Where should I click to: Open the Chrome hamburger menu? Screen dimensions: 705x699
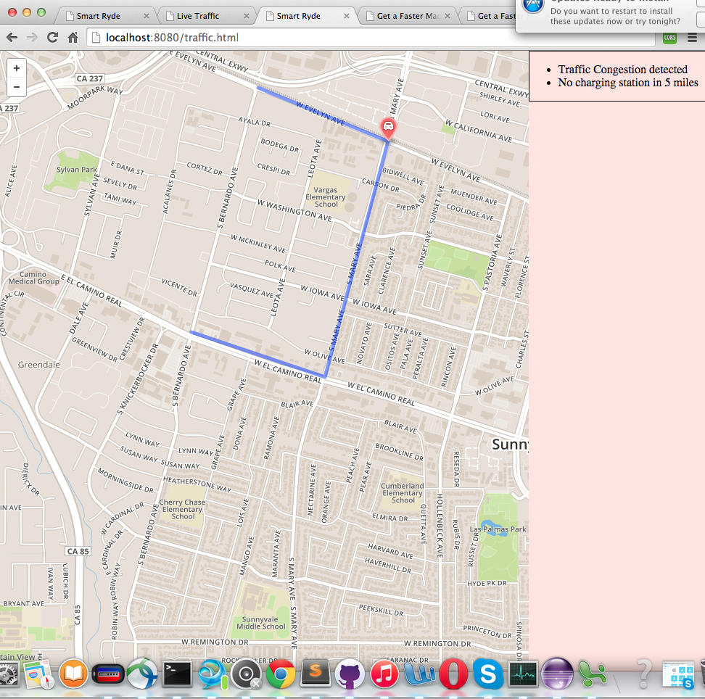(x=693, y=38)
